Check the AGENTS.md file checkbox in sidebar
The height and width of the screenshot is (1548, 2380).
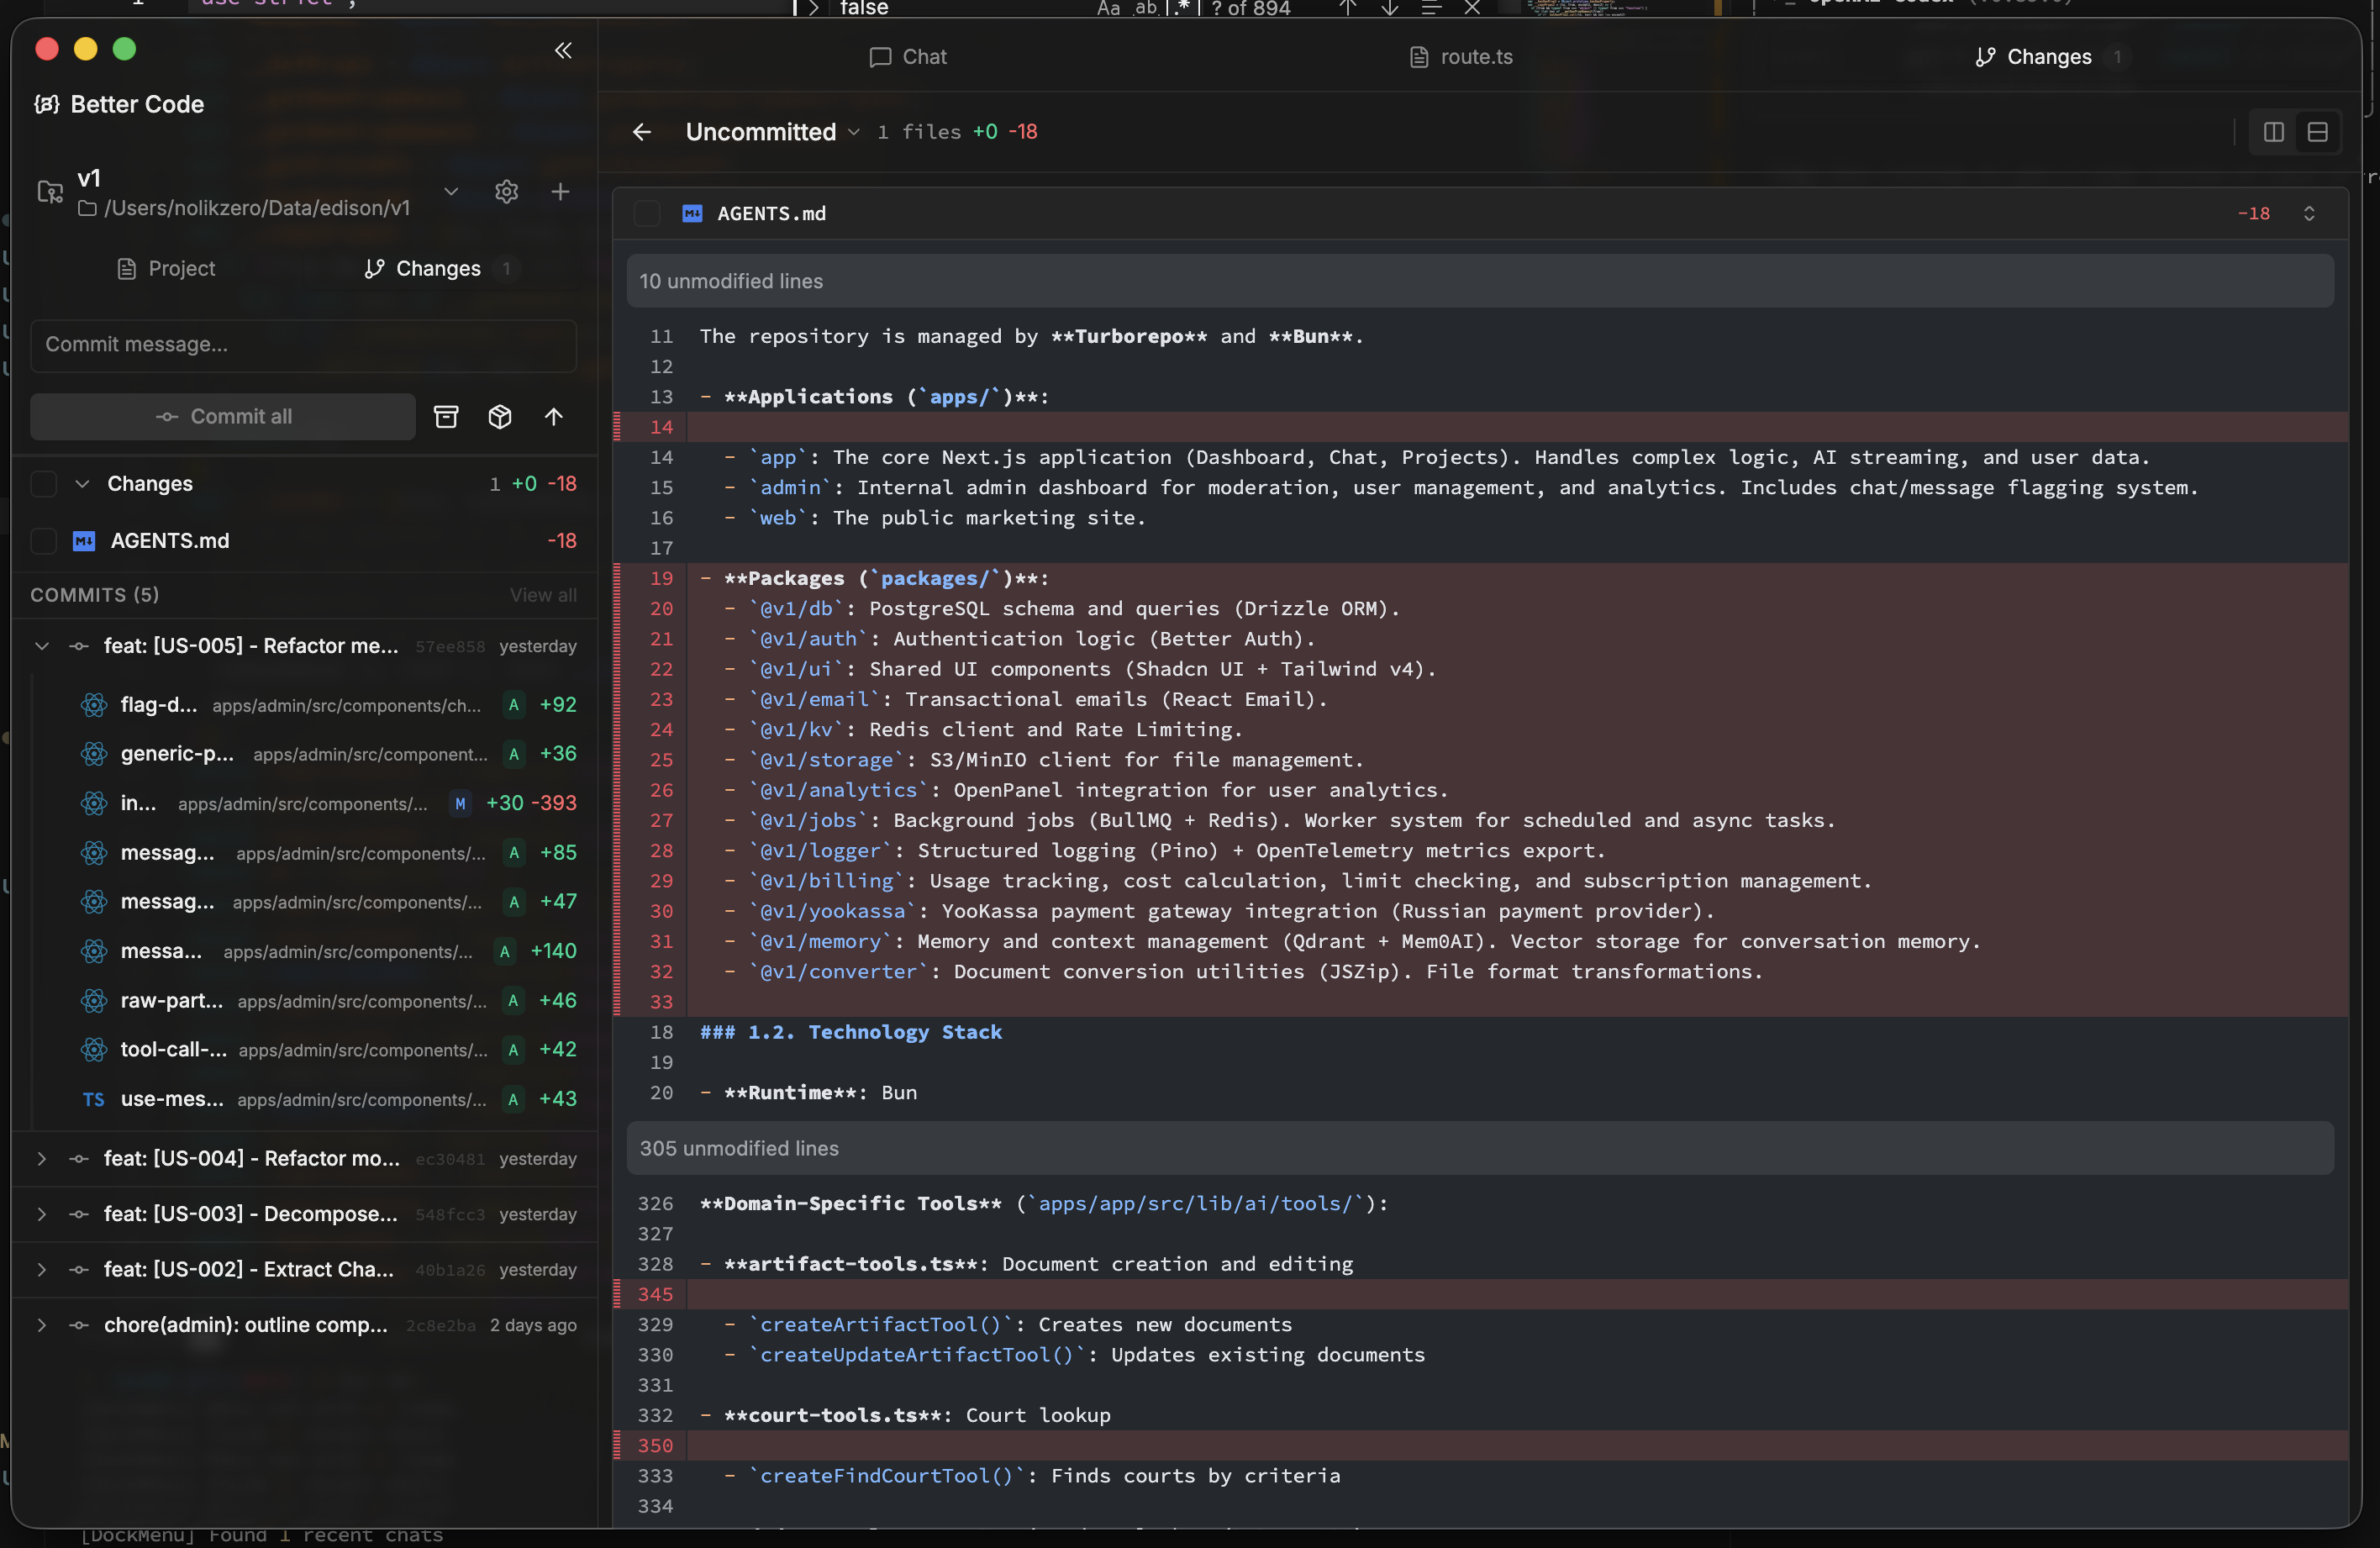(x=44, y=541)
